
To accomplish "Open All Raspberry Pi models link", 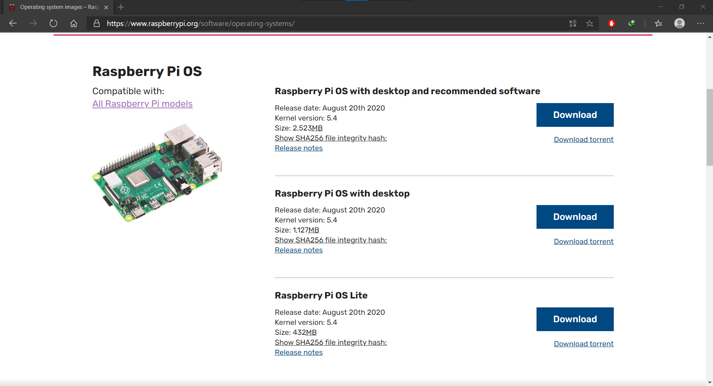I will click(142, 104).
